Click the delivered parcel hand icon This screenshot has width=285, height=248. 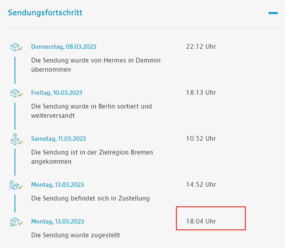click(16, 222)
